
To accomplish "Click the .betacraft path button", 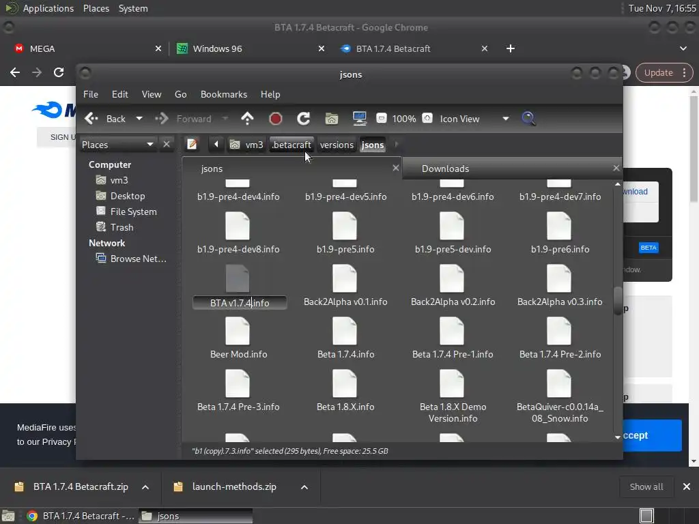I will coord(291,145).
